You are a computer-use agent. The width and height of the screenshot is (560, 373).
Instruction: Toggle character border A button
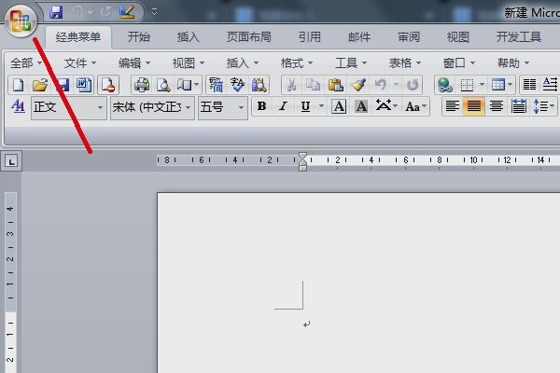point(339,106)
